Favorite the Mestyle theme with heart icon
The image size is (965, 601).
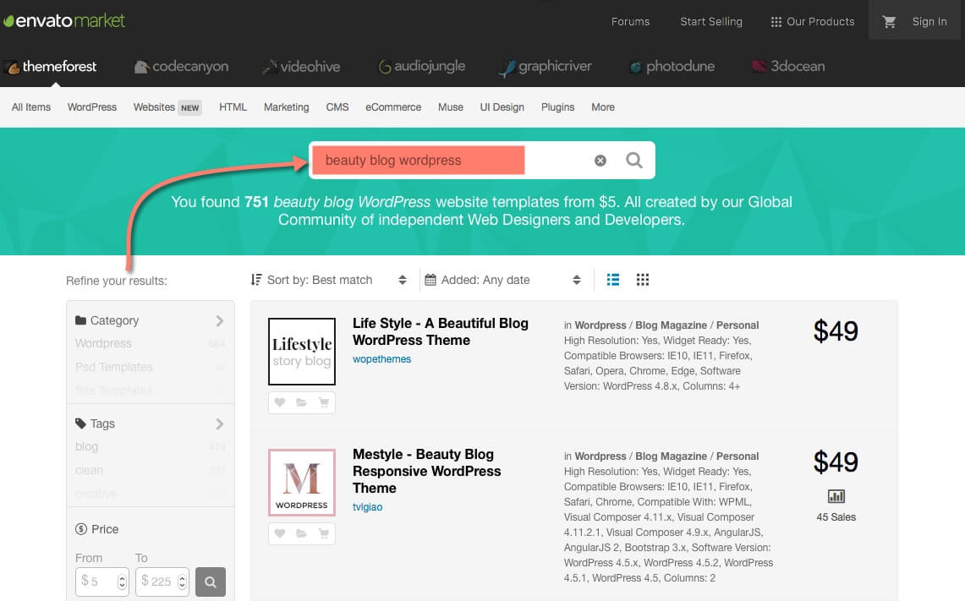pos(279,533)
